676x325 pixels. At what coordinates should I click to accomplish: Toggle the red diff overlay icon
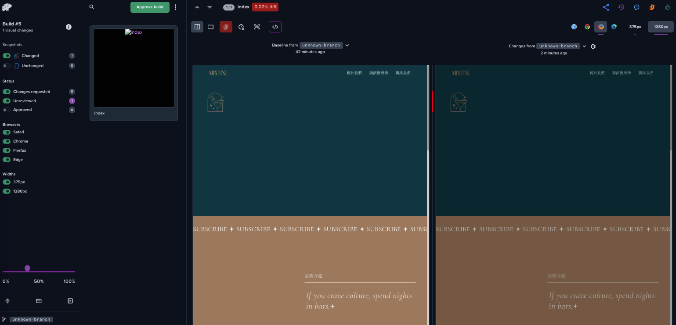point(226,27)
